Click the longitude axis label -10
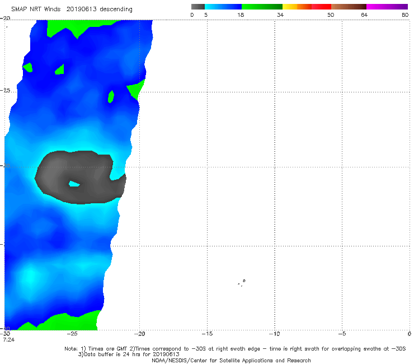This screenshot has height=364, width=414. (x=274, y=334)
